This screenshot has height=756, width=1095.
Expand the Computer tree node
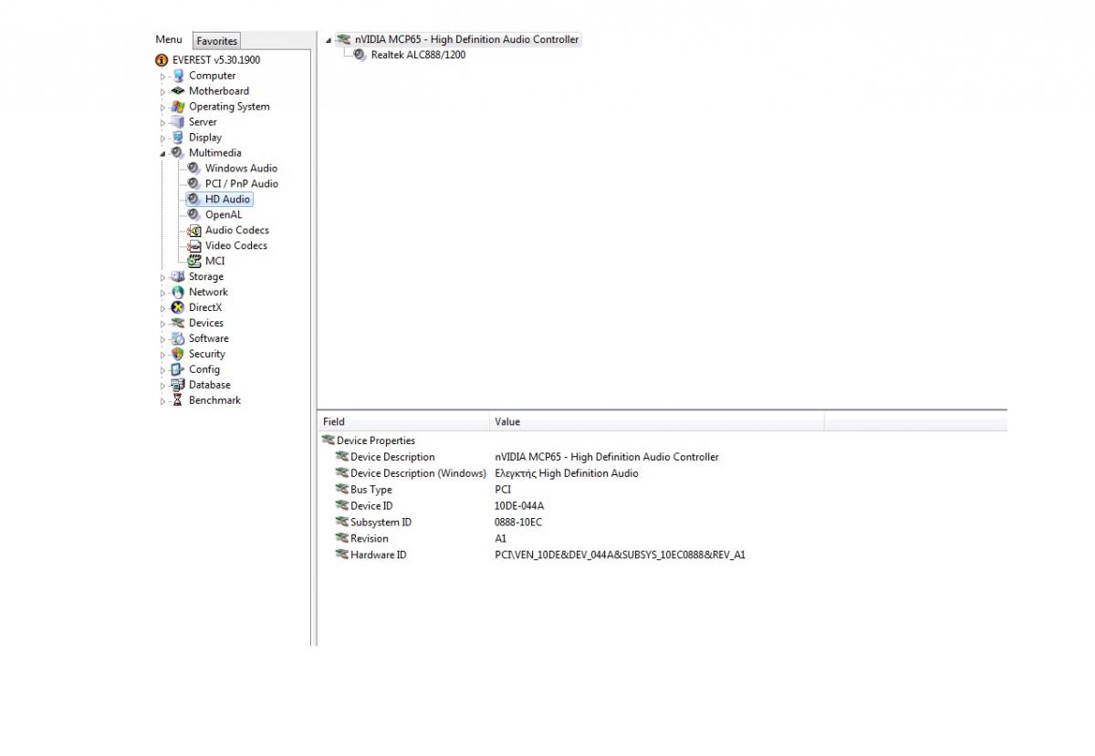[164, 77]
